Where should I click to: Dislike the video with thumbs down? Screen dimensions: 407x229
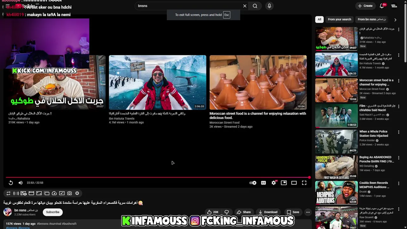[x=227, y=212]
